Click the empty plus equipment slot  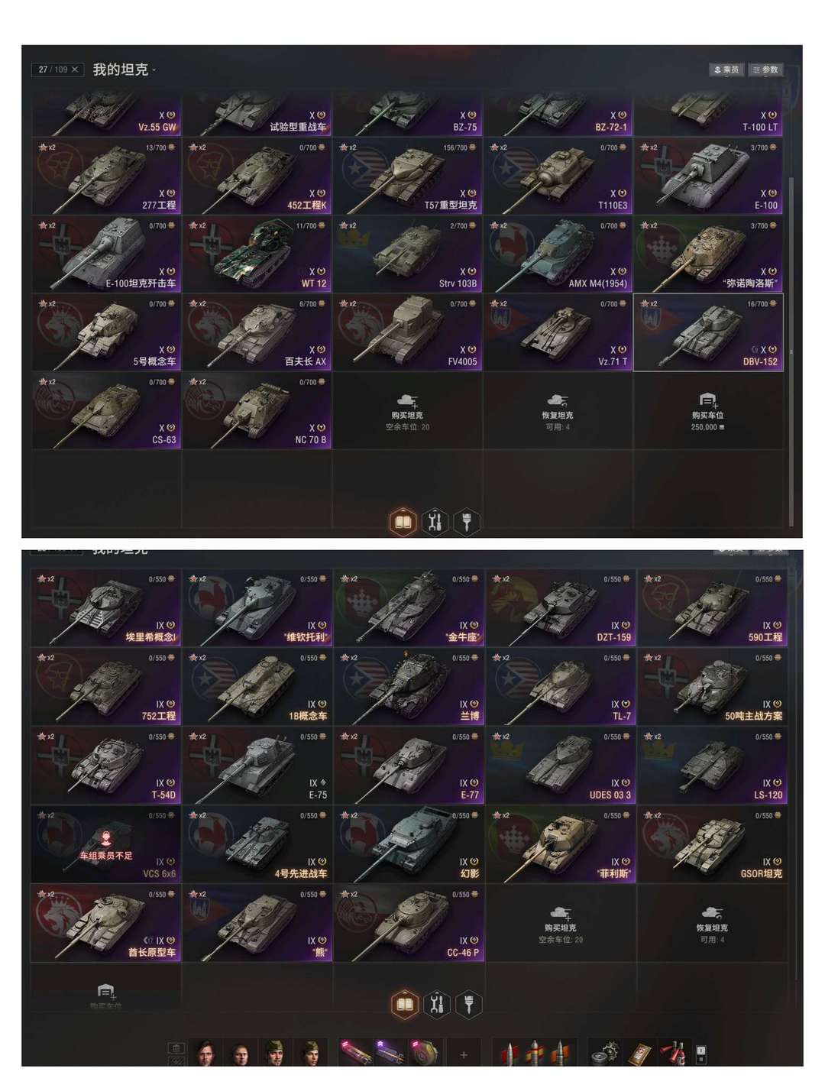(464, 1054)
